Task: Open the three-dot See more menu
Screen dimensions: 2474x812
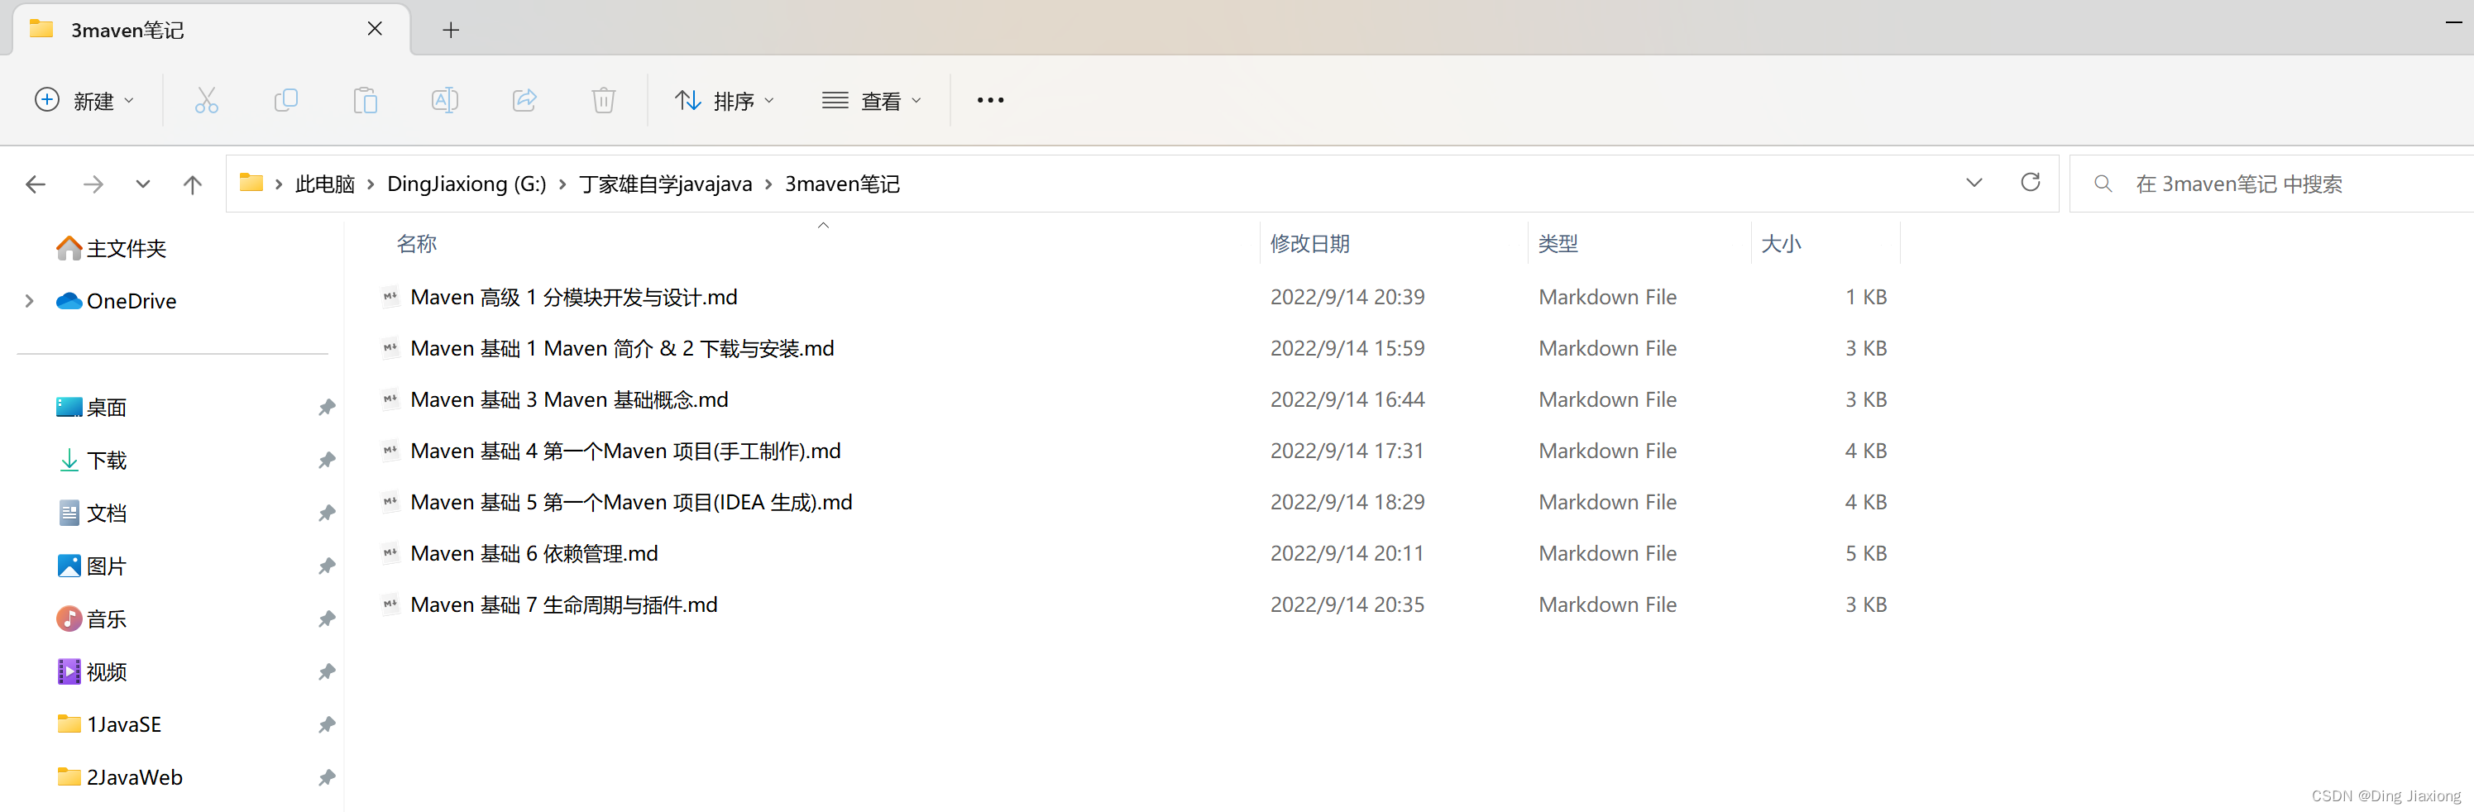Action: [x=990, y=100]
